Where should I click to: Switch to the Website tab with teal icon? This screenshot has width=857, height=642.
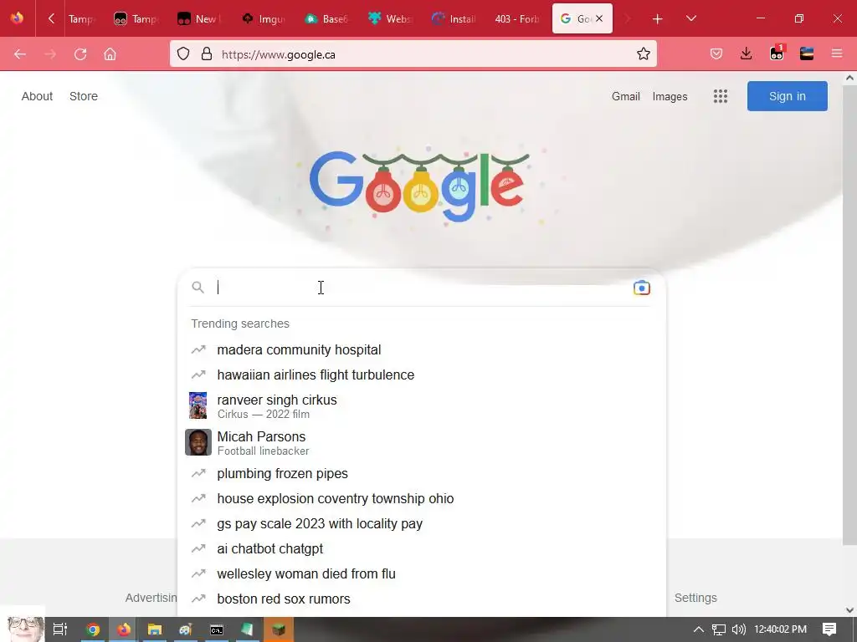pos(390,19)
